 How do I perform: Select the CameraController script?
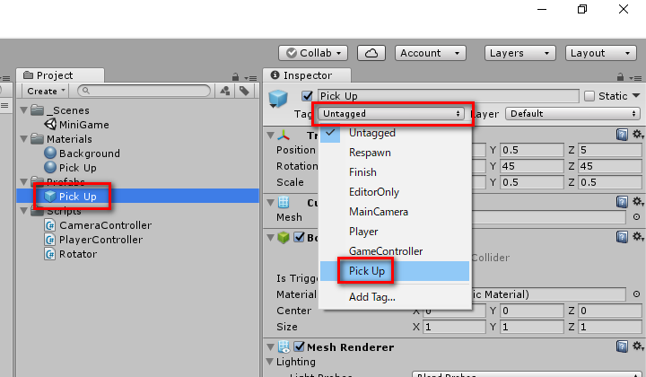tap(98, 225)
